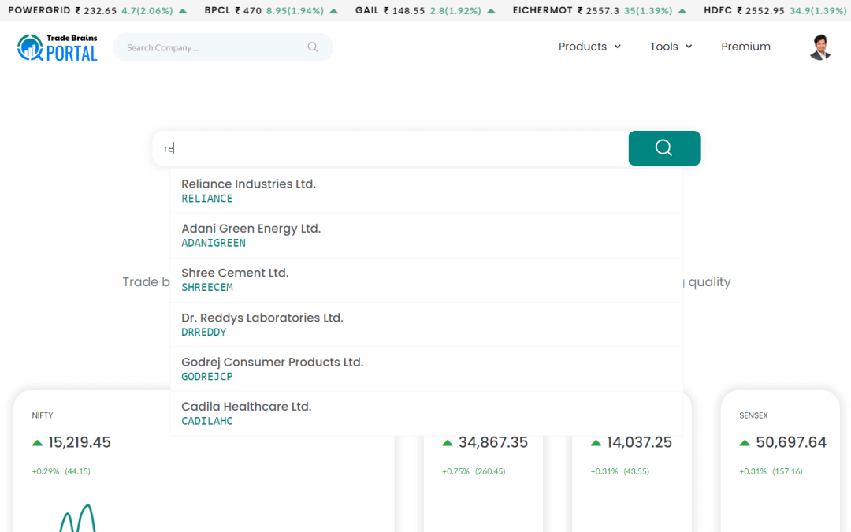
Task: Click the EICHERMOT ticker entry
Action: [x=600, y=11]
